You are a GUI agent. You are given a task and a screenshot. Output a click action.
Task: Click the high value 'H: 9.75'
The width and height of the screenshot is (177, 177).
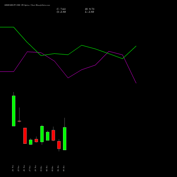click(90, 9)
